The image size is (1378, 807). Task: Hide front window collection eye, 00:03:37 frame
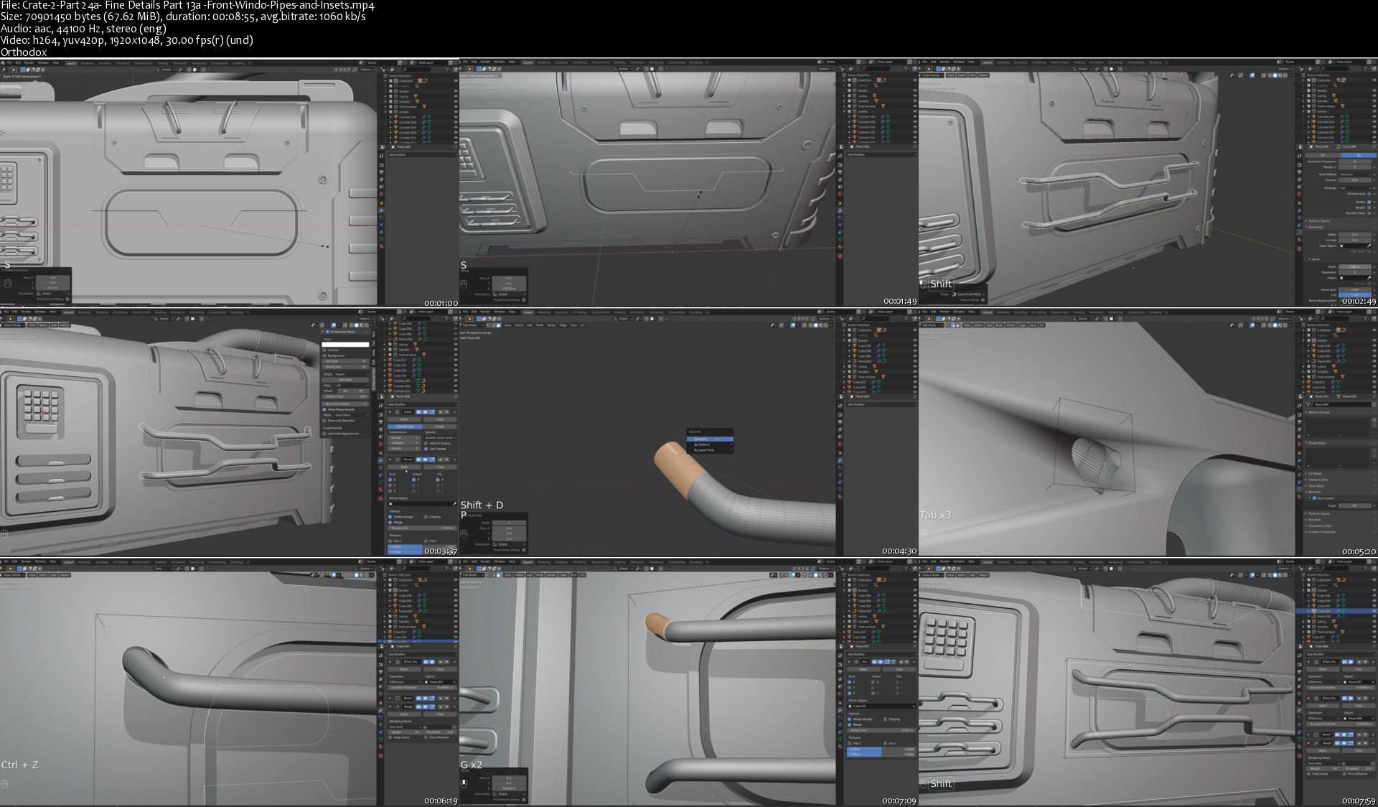click(456, 355)
